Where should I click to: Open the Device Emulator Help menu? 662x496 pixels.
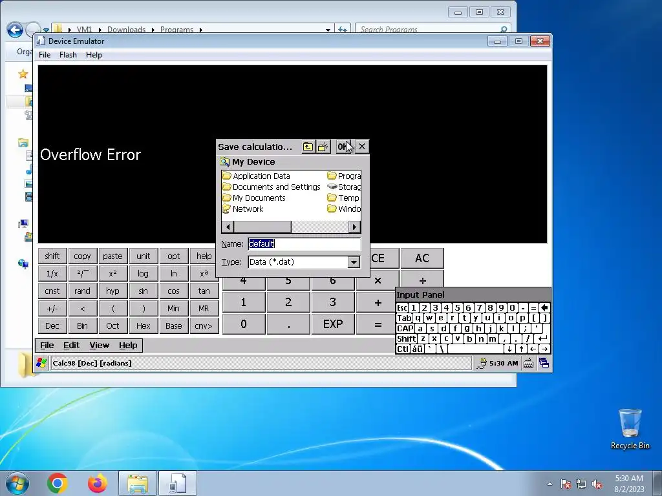tap(94, 55)
